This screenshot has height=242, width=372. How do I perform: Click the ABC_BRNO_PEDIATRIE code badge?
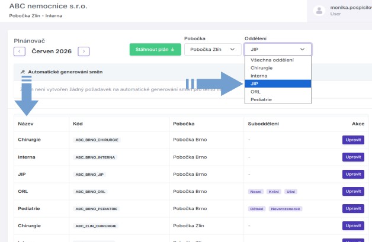click(97, 209)
